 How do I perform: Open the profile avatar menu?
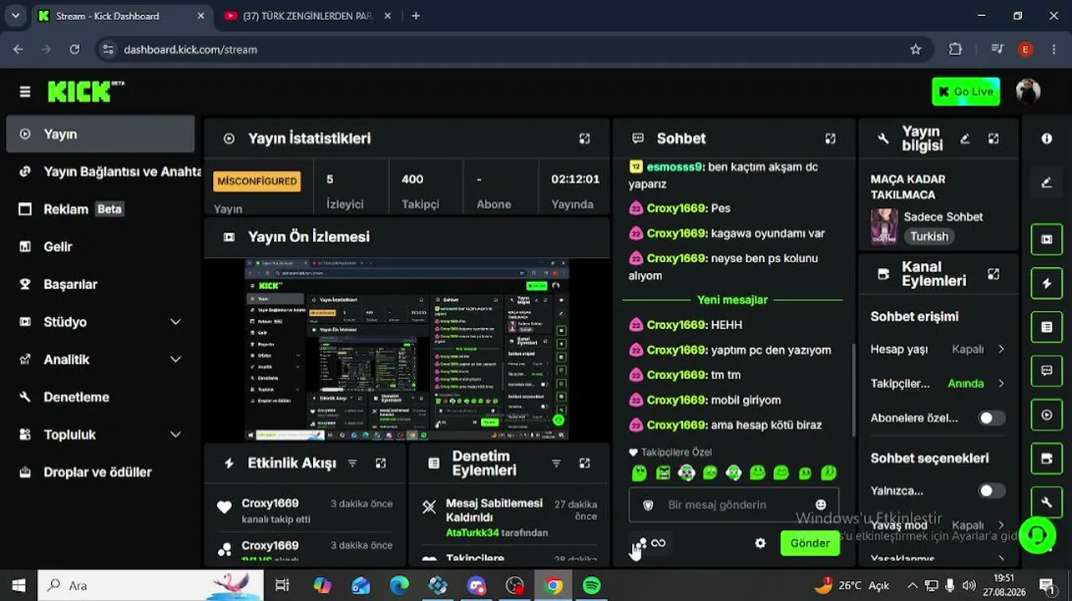(x=1028, y=91)
